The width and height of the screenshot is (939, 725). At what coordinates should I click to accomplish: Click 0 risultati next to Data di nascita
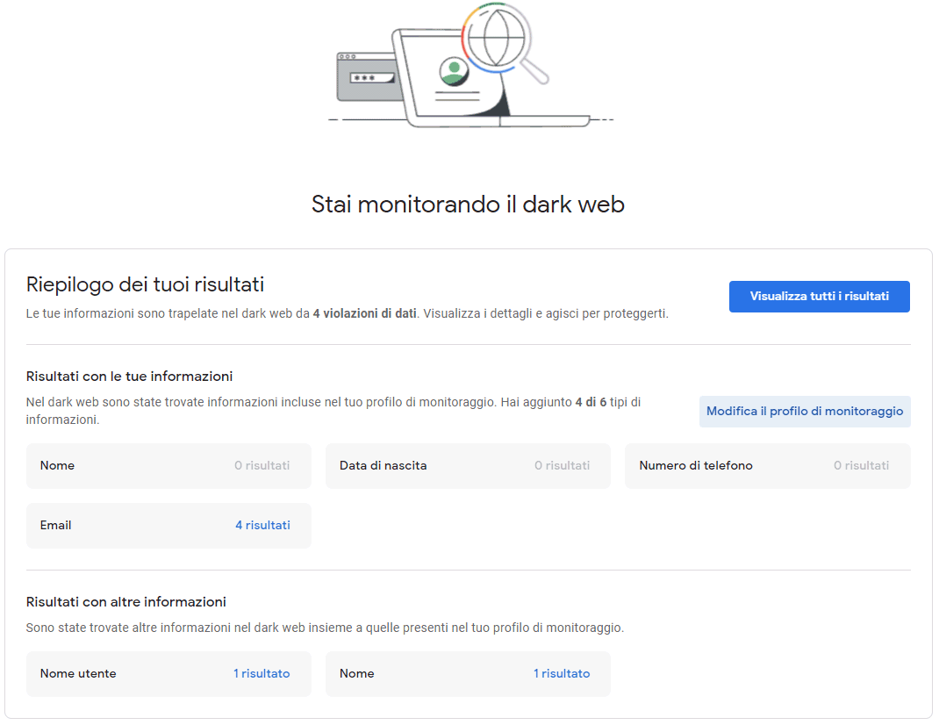point(562,466)
